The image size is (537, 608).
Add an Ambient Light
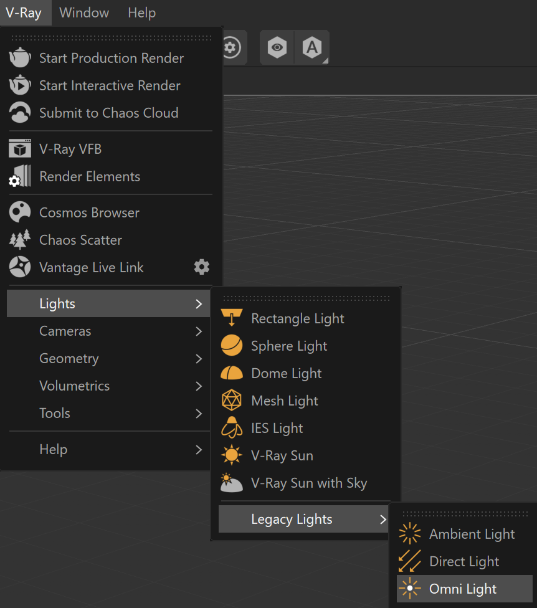pos(465,534)
